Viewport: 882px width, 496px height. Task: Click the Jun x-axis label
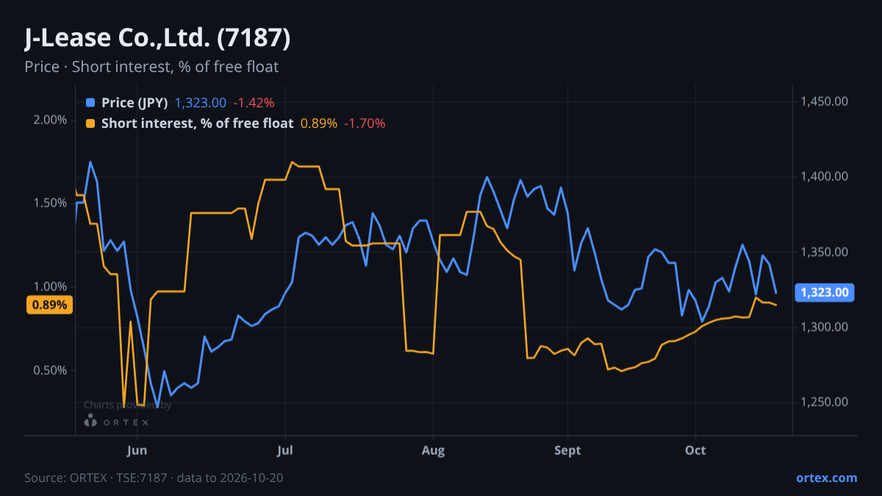137,450
